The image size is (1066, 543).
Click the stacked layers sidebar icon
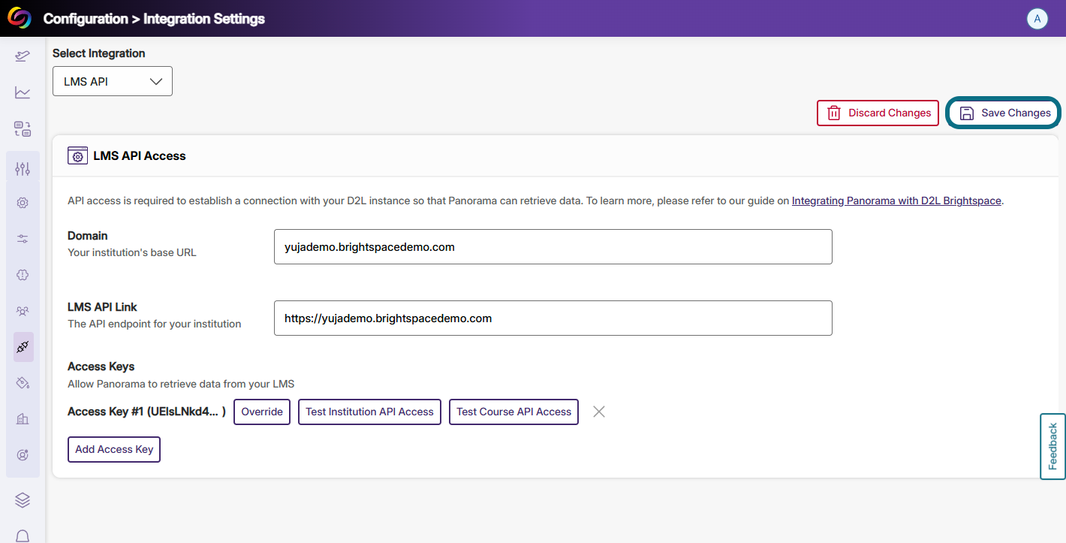[x=23, y=499]
